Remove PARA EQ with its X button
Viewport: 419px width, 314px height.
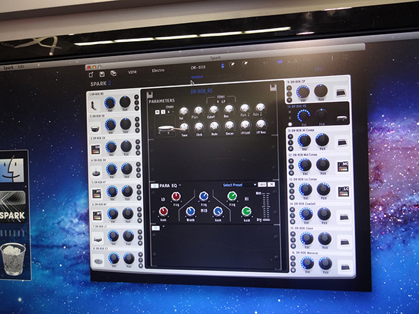(x=271, y=184)
